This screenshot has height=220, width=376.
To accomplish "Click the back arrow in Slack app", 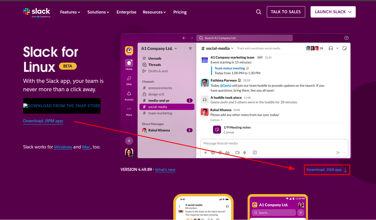I will coord(184,38).
